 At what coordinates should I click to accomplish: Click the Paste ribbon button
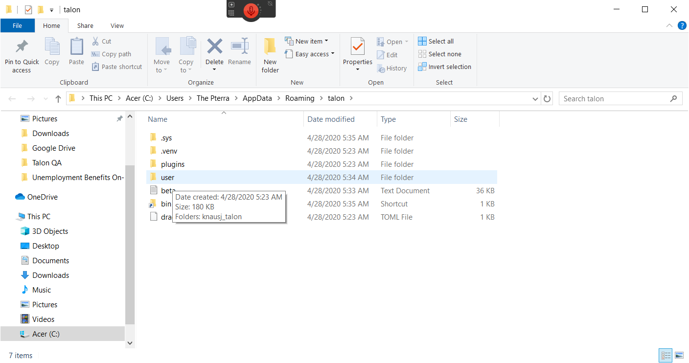tap(76, 51)
